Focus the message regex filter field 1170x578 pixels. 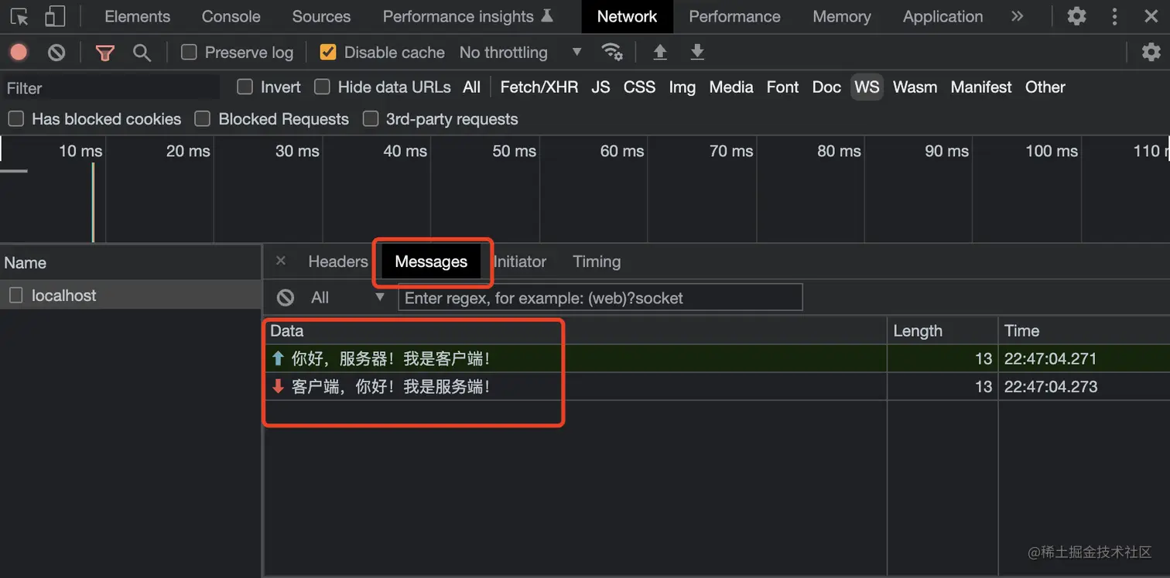(x=600, y=298)
